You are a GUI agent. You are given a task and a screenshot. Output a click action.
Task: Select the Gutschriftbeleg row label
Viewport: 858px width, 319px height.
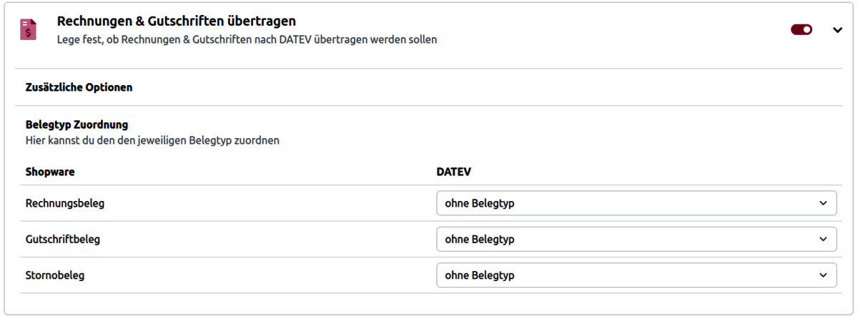[x=63, y=239]
